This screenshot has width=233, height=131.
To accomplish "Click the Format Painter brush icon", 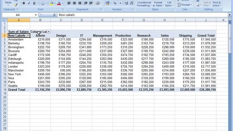I will pyautogui.click(x=16, y=5).
